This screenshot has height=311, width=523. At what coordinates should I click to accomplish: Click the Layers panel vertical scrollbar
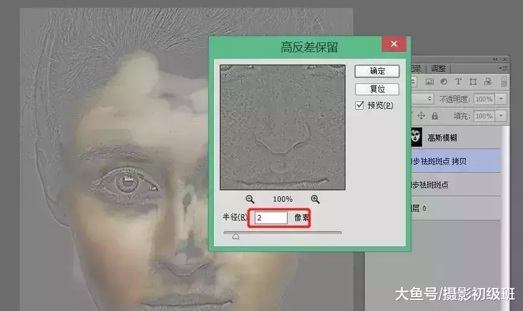click(x=505, y=217)
